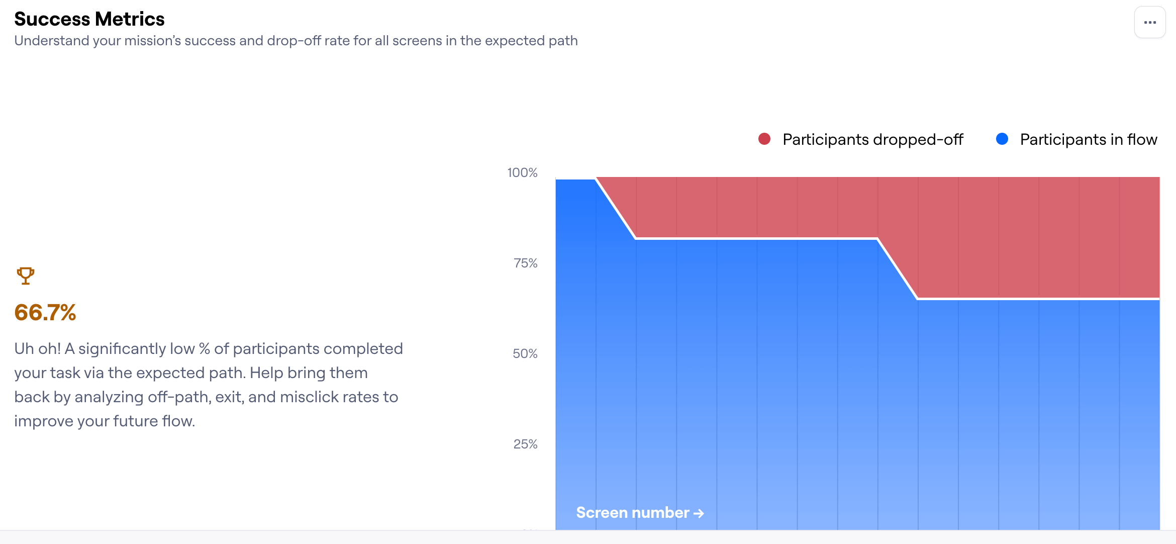This screenshot has width=1176, height=544.
Task: Click the "Success Metrics" heading
Action: point(89,19)
